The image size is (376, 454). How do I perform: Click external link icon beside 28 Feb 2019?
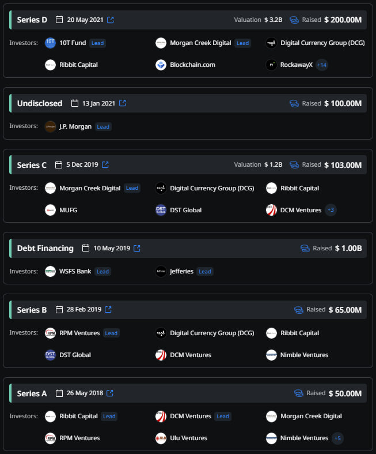point(108,309)
